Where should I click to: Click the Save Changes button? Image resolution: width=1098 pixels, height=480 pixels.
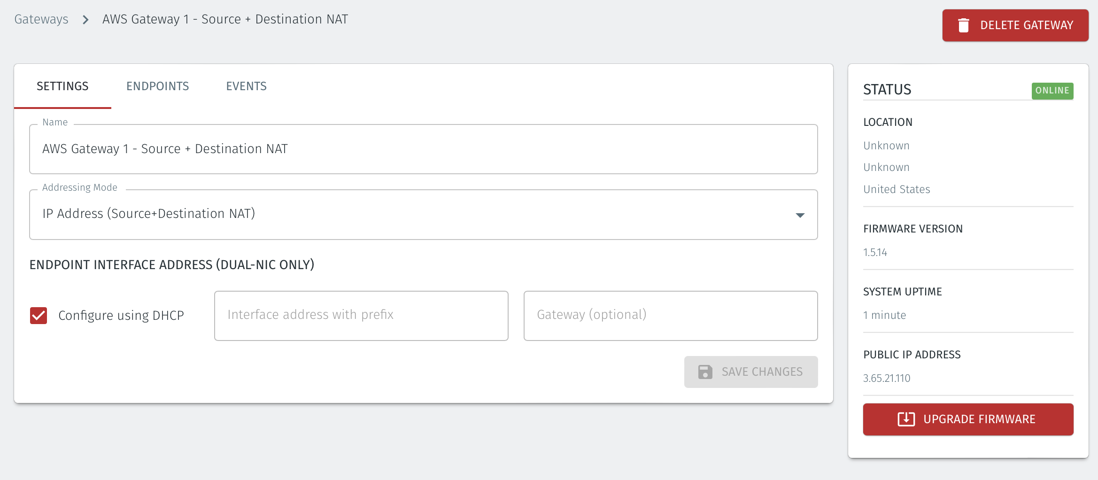click(750, 372)
